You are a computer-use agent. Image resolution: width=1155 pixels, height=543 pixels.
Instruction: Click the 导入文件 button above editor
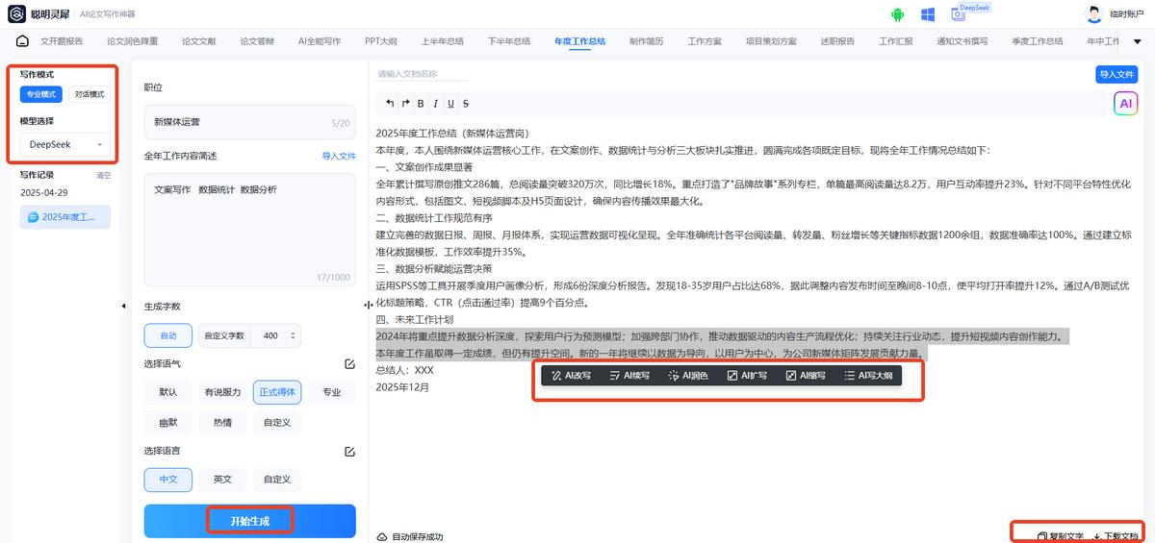(1116, 74)
